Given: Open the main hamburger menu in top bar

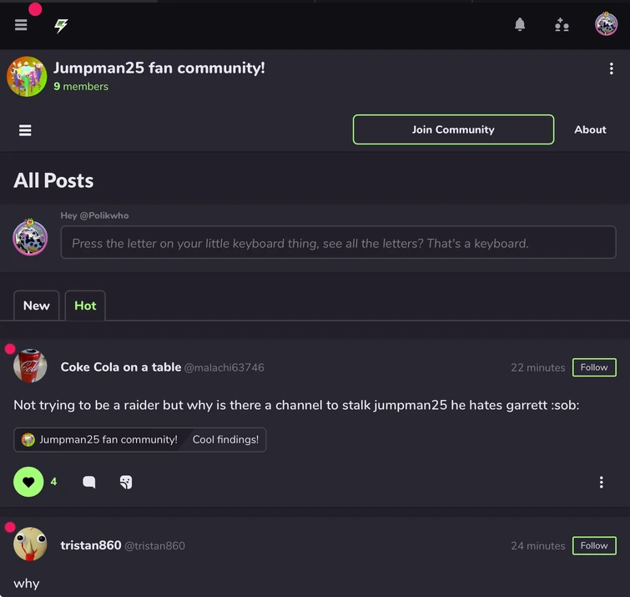Looking at the screenshot, I should [21, 25].
